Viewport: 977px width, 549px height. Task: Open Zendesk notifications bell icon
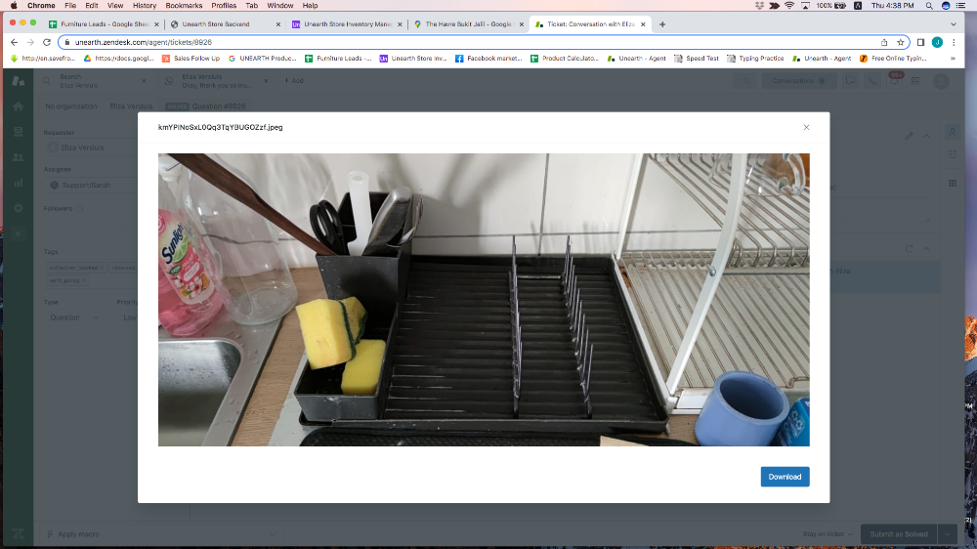(x=894, y=81)
